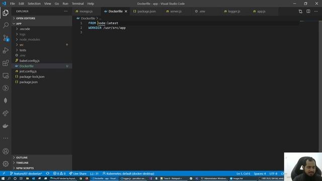Start Live Share from the status bar
This screenshot has width=322, height=181.
point(78,173)
